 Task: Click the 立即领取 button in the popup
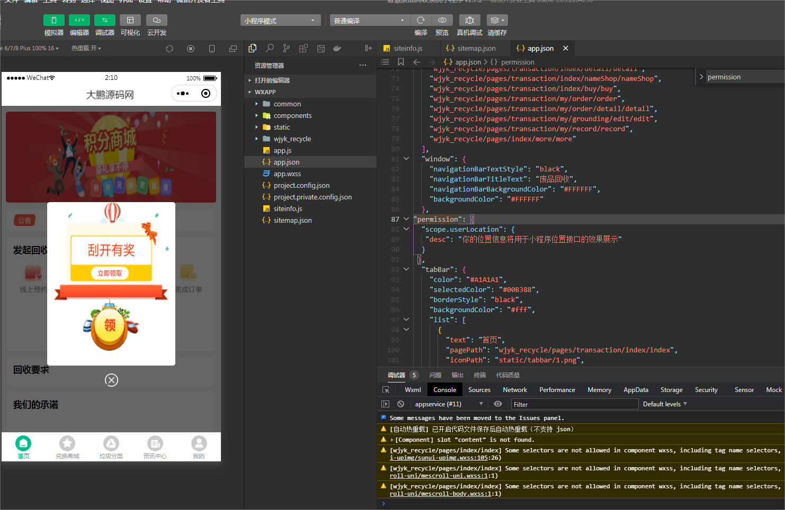point(110,273)
